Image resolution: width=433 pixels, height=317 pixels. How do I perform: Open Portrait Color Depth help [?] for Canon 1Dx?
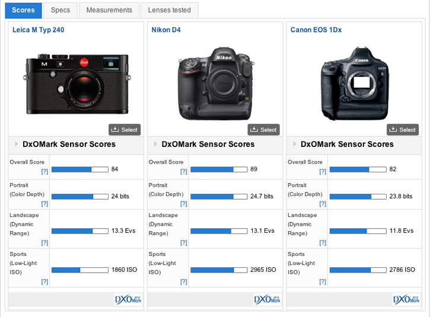coord(323,204)
